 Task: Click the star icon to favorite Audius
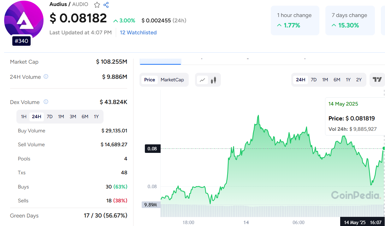[x=97, y=5]
